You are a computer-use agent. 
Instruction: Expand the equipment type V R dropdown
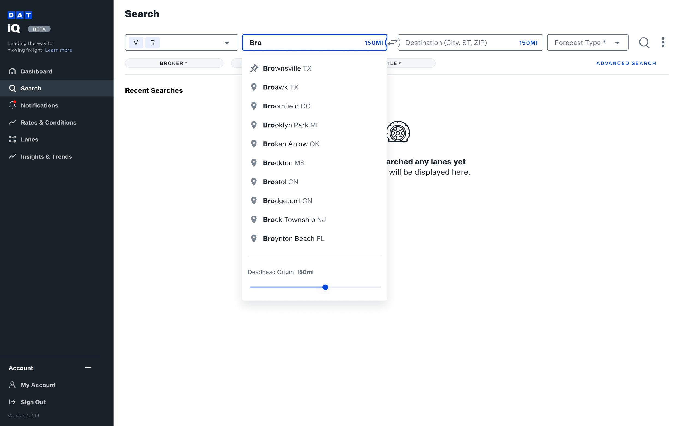pos(226,43)
